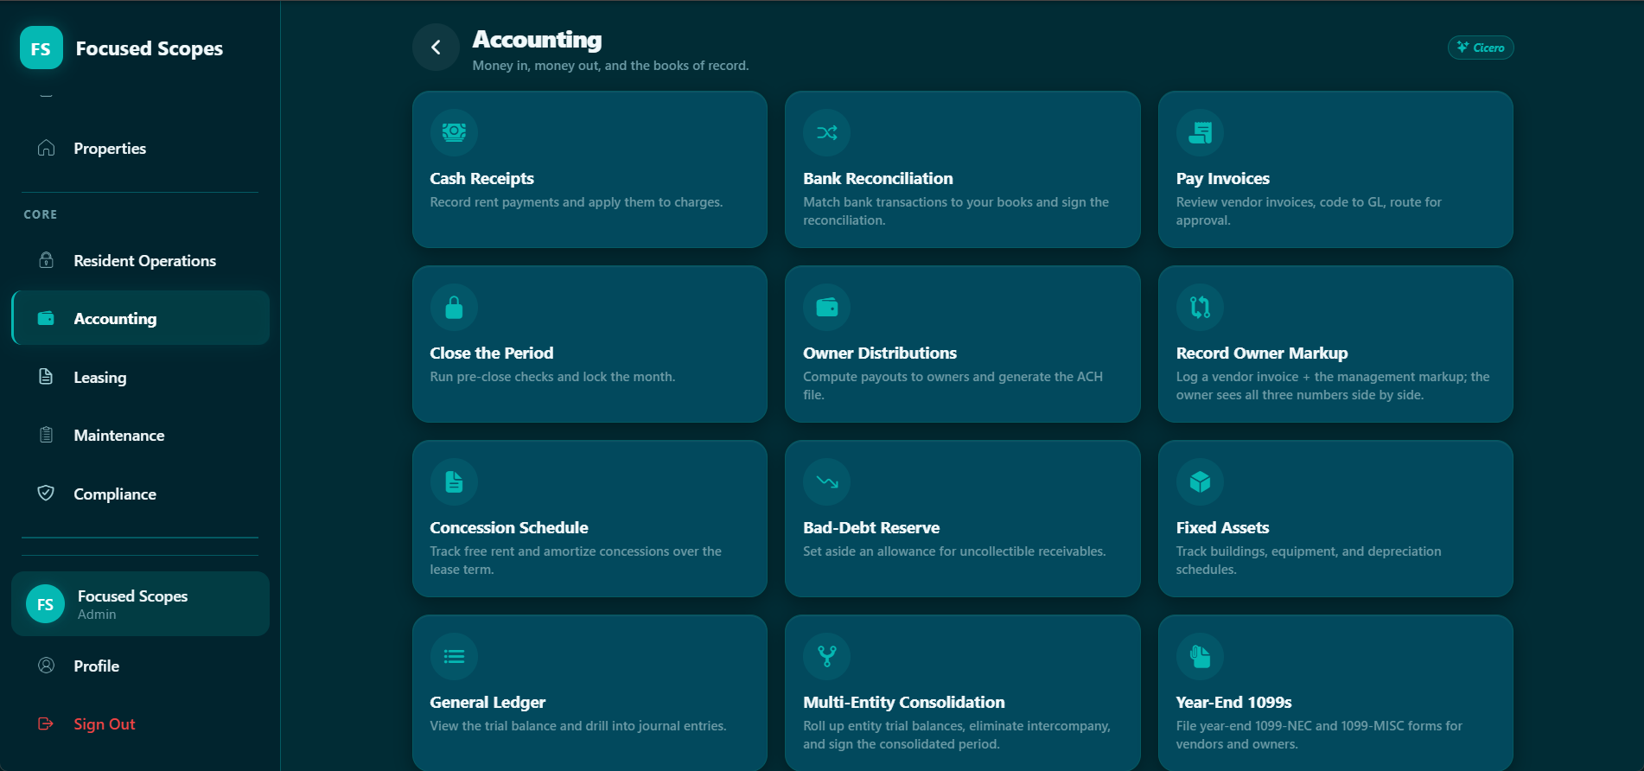
Task: Click the Accounting page heading
Action: pyautogui.click(x=537, y=40)
